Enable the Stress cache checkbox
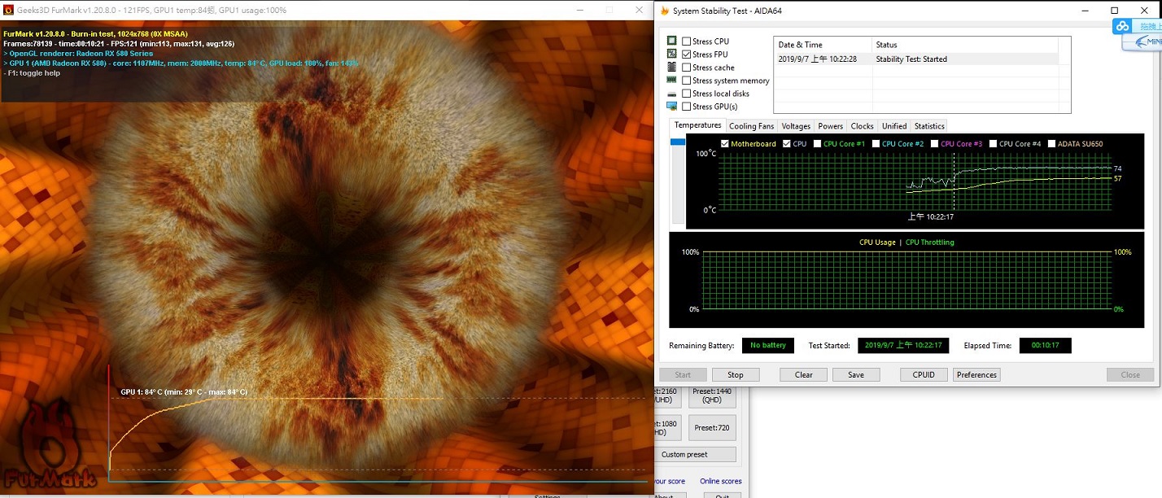The height and width of the screenshot is (498, 1162). [687, 68]
